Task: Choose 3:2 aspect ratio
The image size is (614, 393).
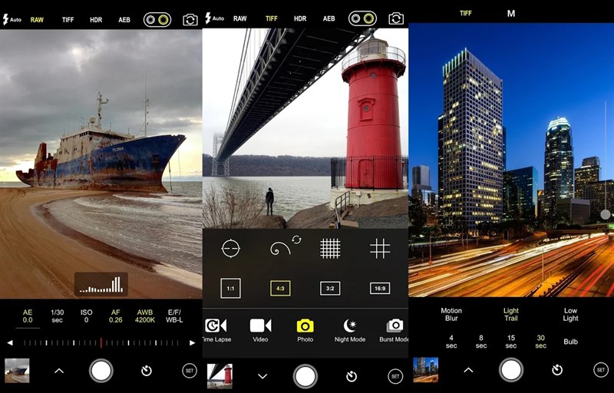Action: point(330,289)
